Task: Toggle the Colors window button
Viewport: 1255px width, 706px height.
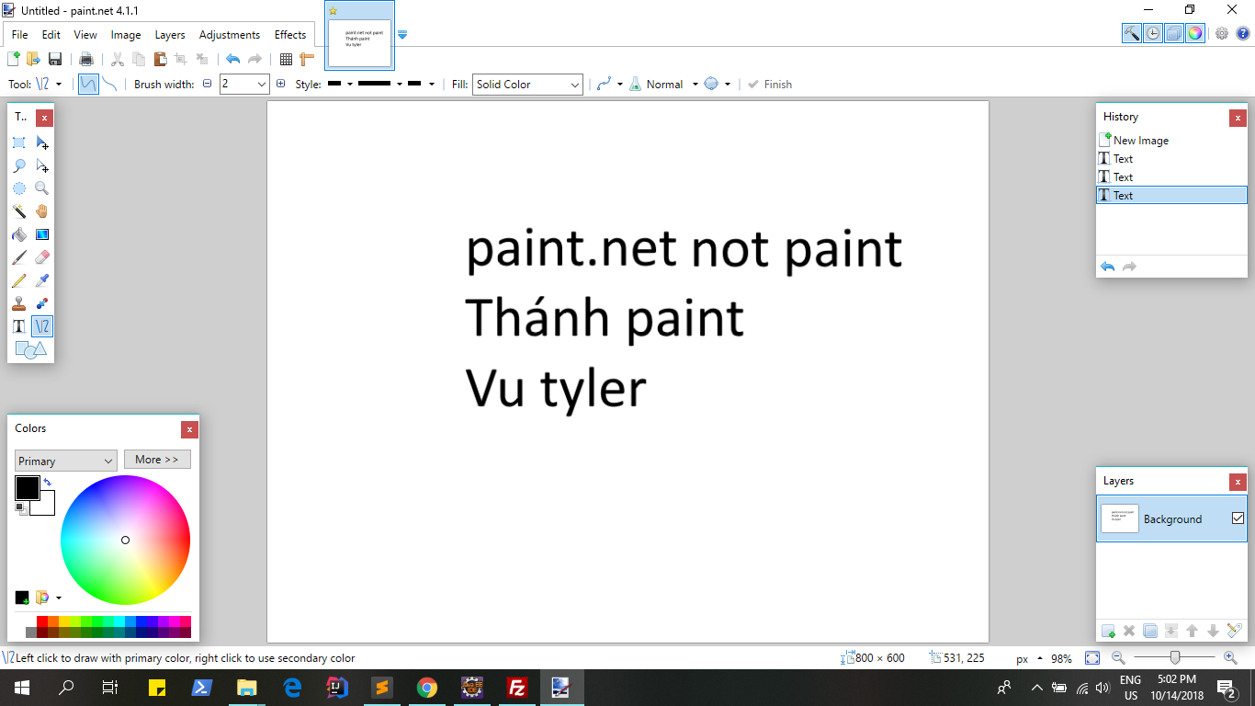Action: 1194,33
